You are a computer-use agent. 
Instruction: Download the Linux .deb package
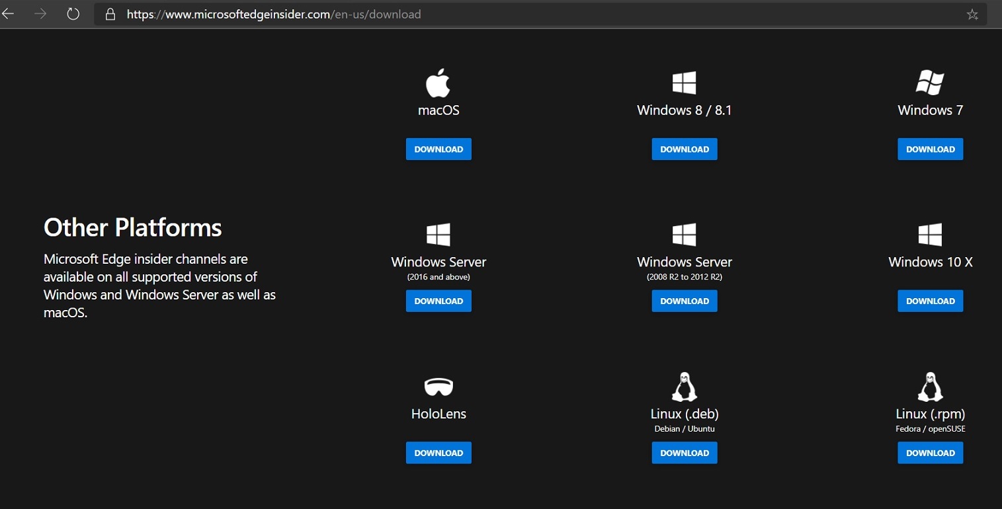685,453
